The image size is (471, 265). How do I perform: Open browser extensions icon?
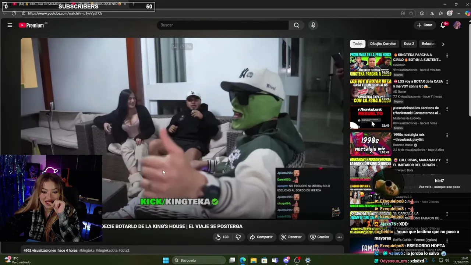click(422, 13)
